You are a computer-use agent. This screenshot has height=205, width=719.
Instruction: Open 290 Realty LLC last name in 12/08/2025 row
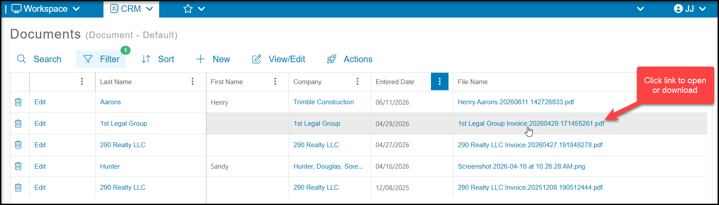[x=123, y=187]
